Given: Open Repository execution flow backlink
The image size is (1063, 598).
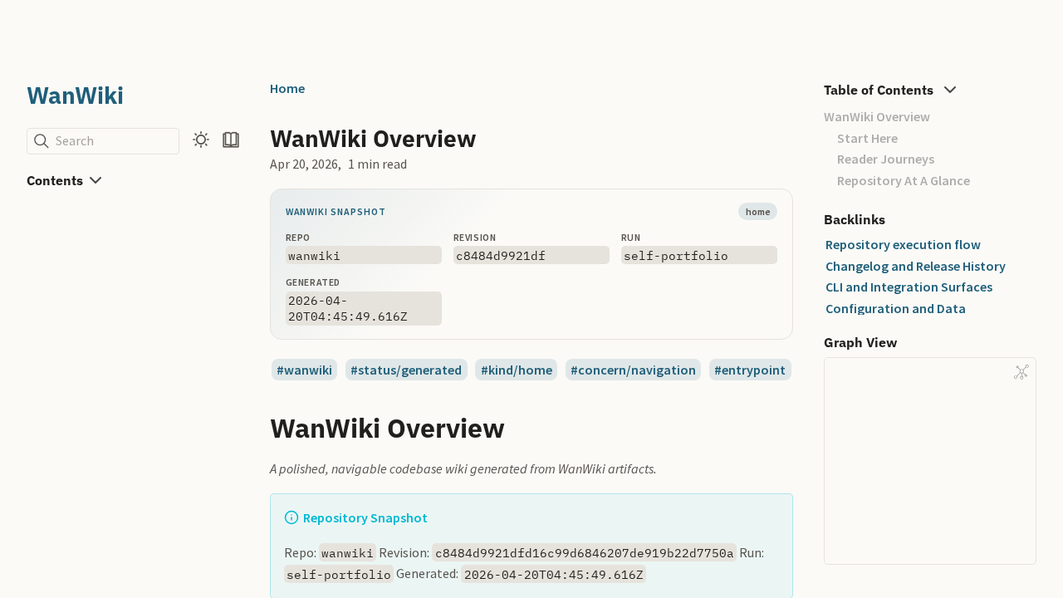Looking at the screenshot, I should click(903, 245).
